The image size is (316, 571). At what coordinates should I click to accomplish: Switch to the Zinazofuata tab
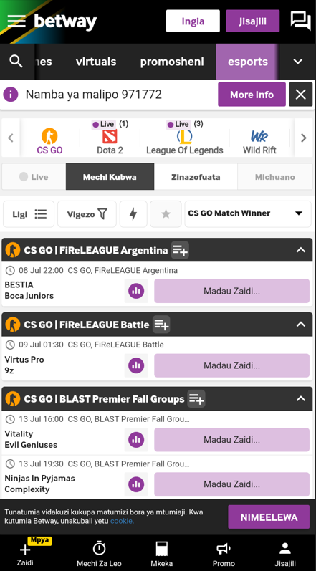click(196, 177)
